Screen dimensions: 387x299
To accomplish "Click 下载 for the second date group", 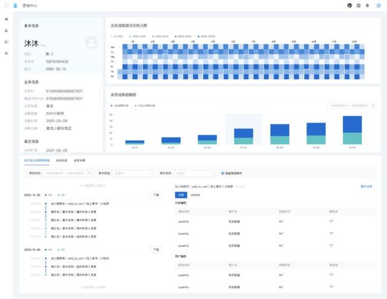I will (156, 249).
